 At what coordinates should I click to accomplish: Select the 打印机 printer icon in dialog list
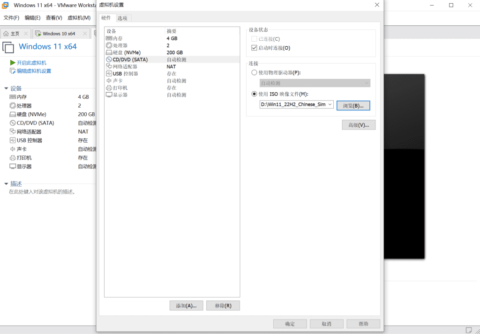(109, 87)
